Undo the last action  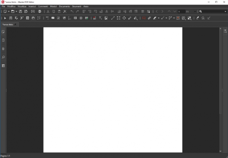pyautogui.click(x=72, y=12)
